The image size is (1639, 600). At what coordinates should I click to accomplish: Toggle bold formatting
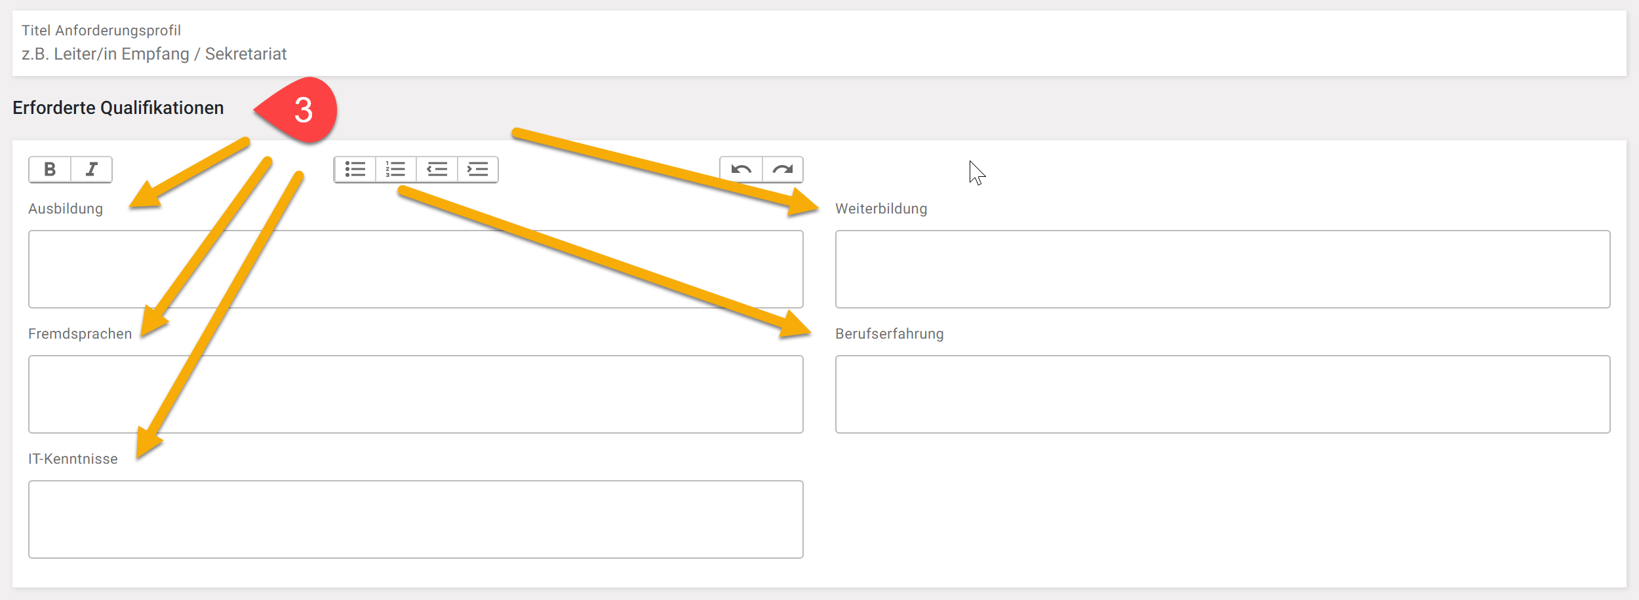click(50, 170)
